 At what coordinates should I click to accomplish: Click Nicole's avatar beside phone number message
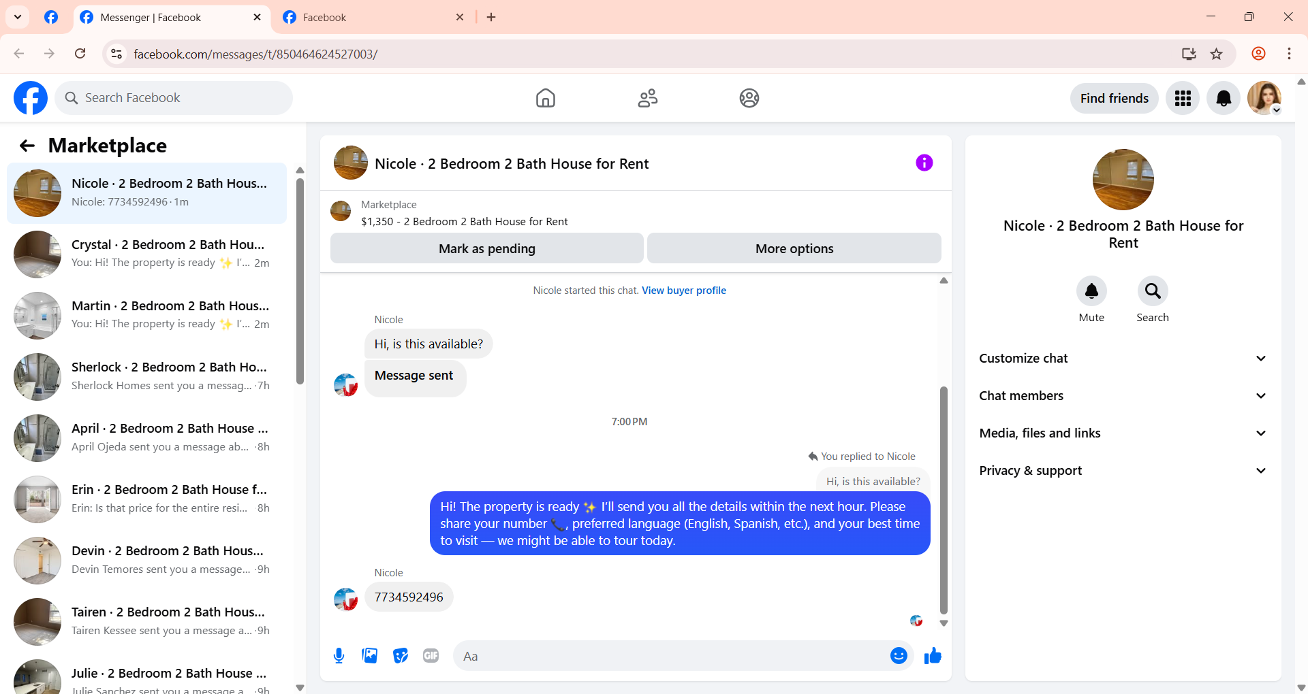346,599
